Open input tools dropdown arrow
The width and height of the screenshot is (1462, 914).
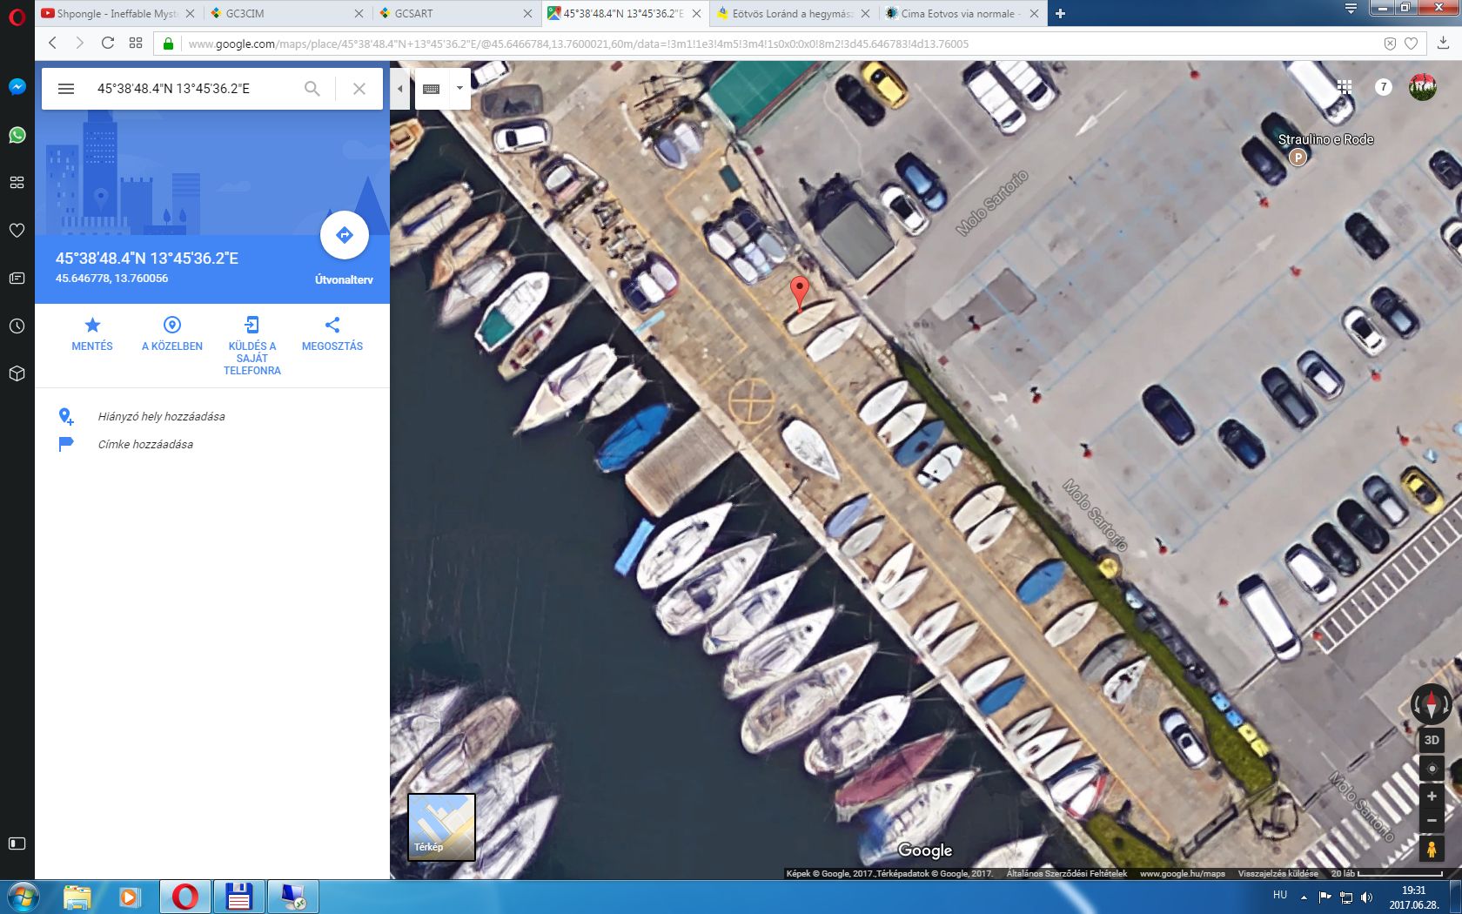click(x=459, y=89)
